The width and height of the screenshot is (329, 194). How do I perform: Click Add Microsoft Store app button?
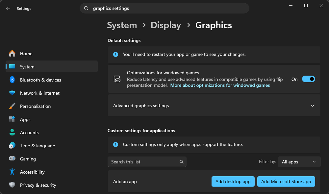pyautogui.click(x=286, y=182)
